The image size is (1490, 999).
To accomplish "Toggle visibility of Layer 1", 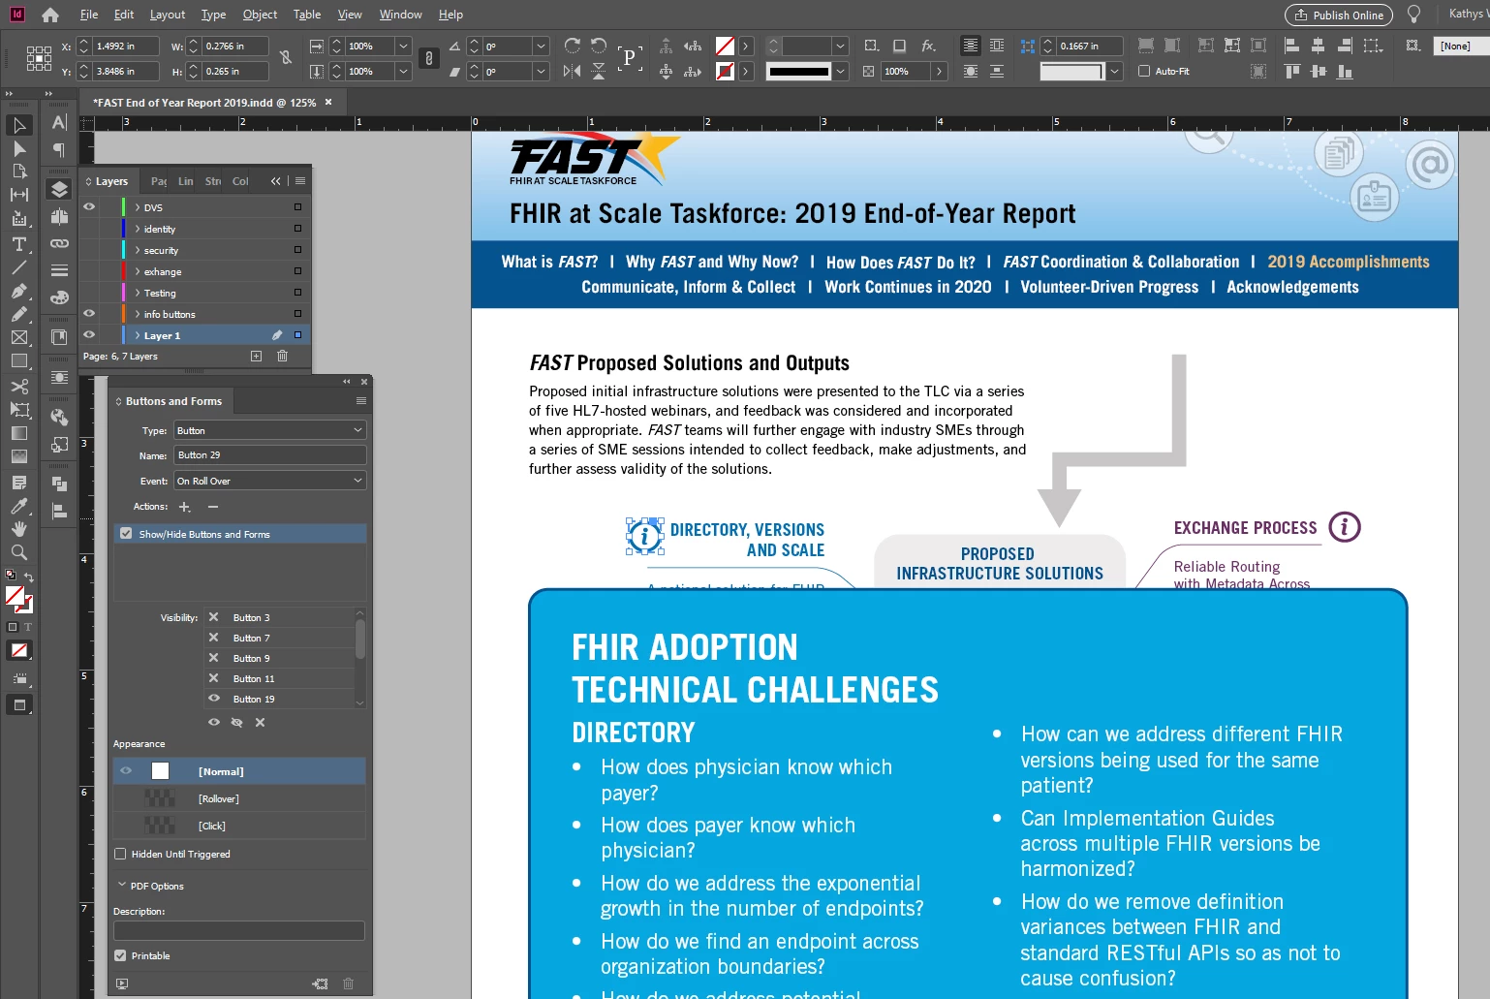I will tap(89, 335).
